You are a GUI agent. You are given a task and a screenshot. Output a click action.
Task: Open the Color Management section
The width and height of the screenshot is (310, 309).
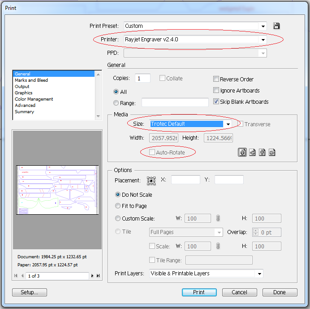34,99
